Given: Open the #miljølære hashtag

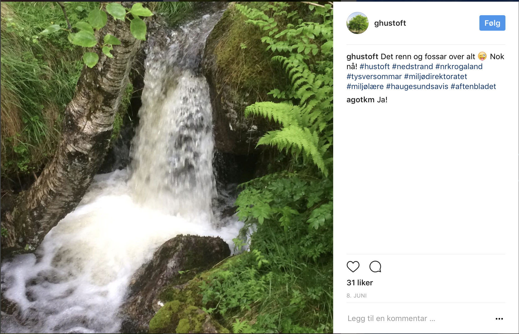Looking at the screenshot, I should tap(365, 87).
